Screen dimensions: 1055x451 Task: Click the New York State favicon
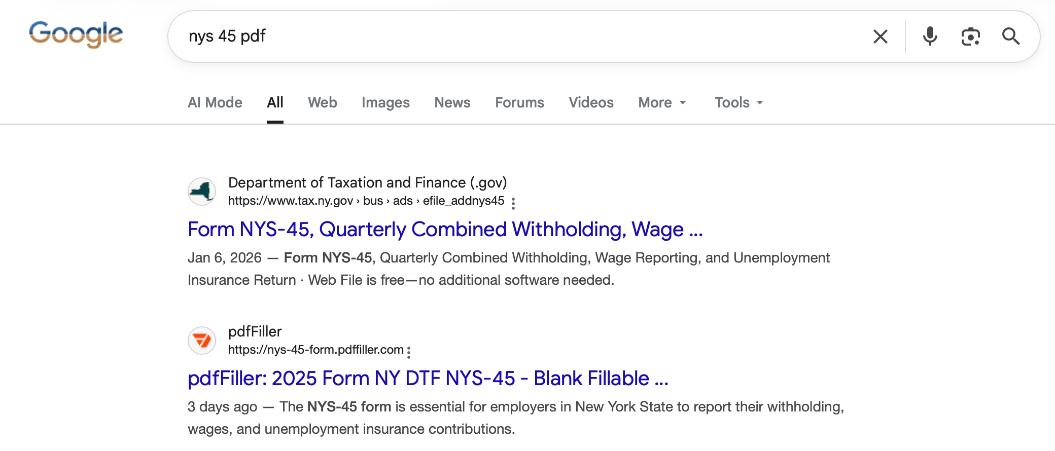(x=202, y=192)
